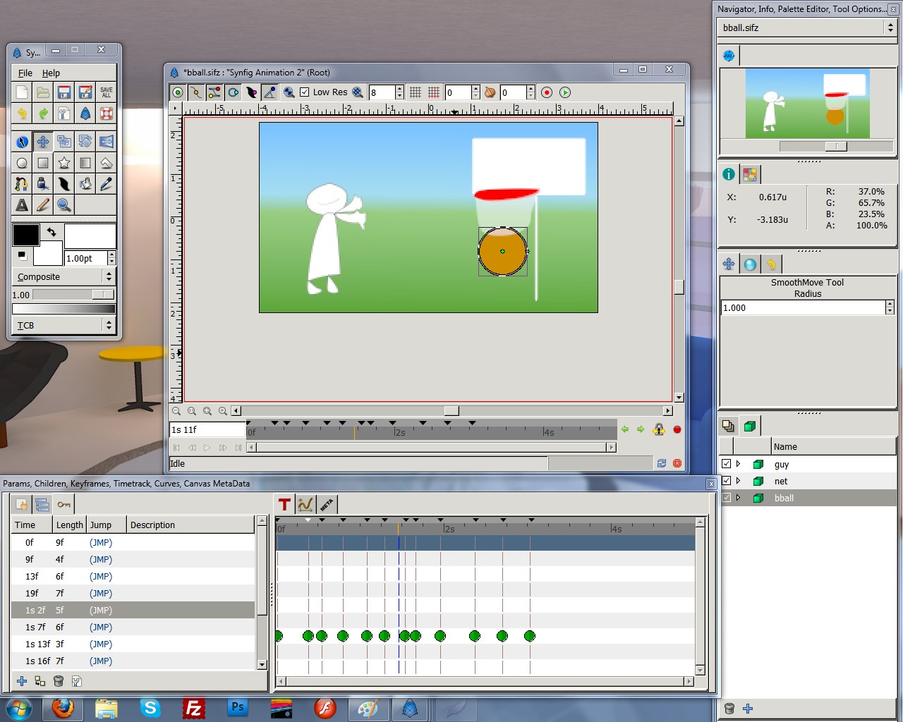Select the Zoom tool in toolbox
The image size is (903, 722).
pos(64,205)
